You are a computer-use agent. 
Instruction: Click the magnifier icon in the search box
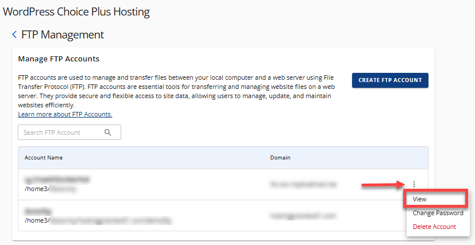107,133
